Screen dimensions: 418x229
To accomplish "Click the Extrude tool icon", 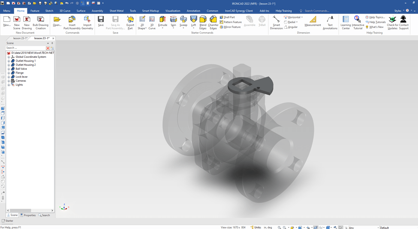I will tap(162, 19).
